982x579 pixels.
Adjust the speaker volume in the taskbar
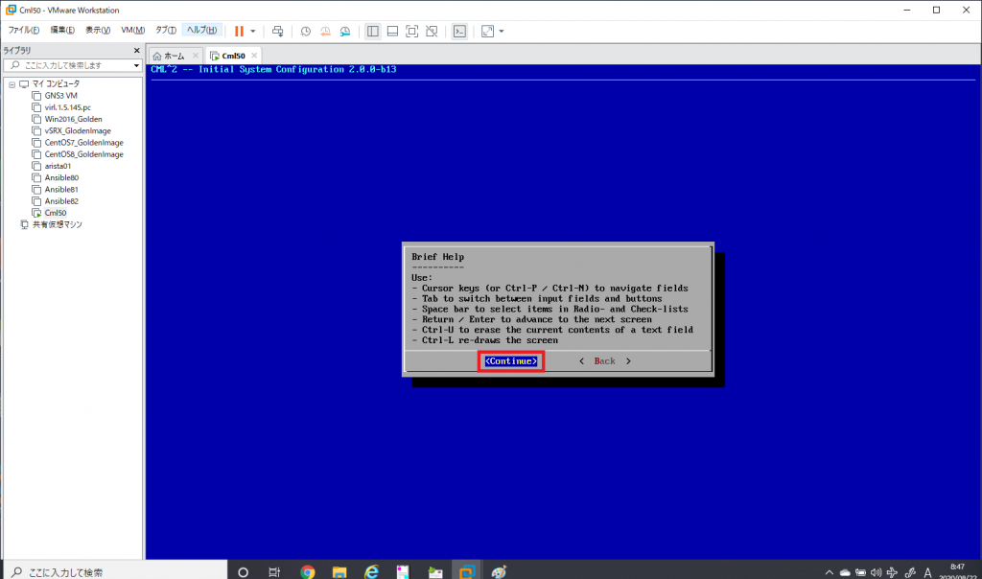coord(876,571)
